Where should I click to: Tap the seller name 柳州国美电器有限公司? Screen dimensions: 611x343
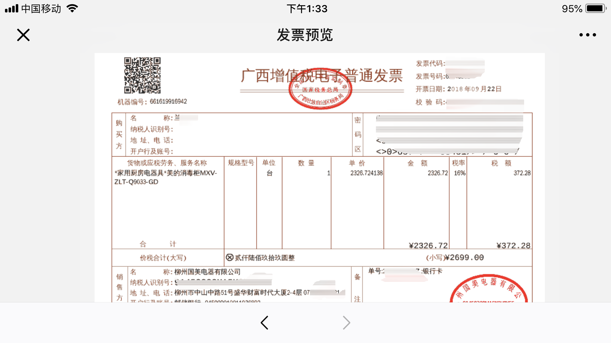(207, 272)
